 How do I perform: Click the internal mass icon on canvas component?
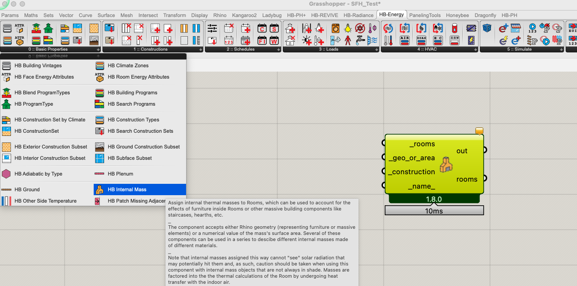446,165
